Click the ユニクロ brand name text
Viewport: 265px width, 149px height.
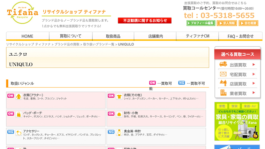18,54
